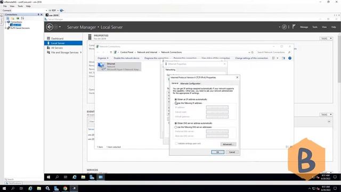This screenshot has height=192, width=341.
Task: Go back using Server Manager back arrow
Action: pos(50,27)
